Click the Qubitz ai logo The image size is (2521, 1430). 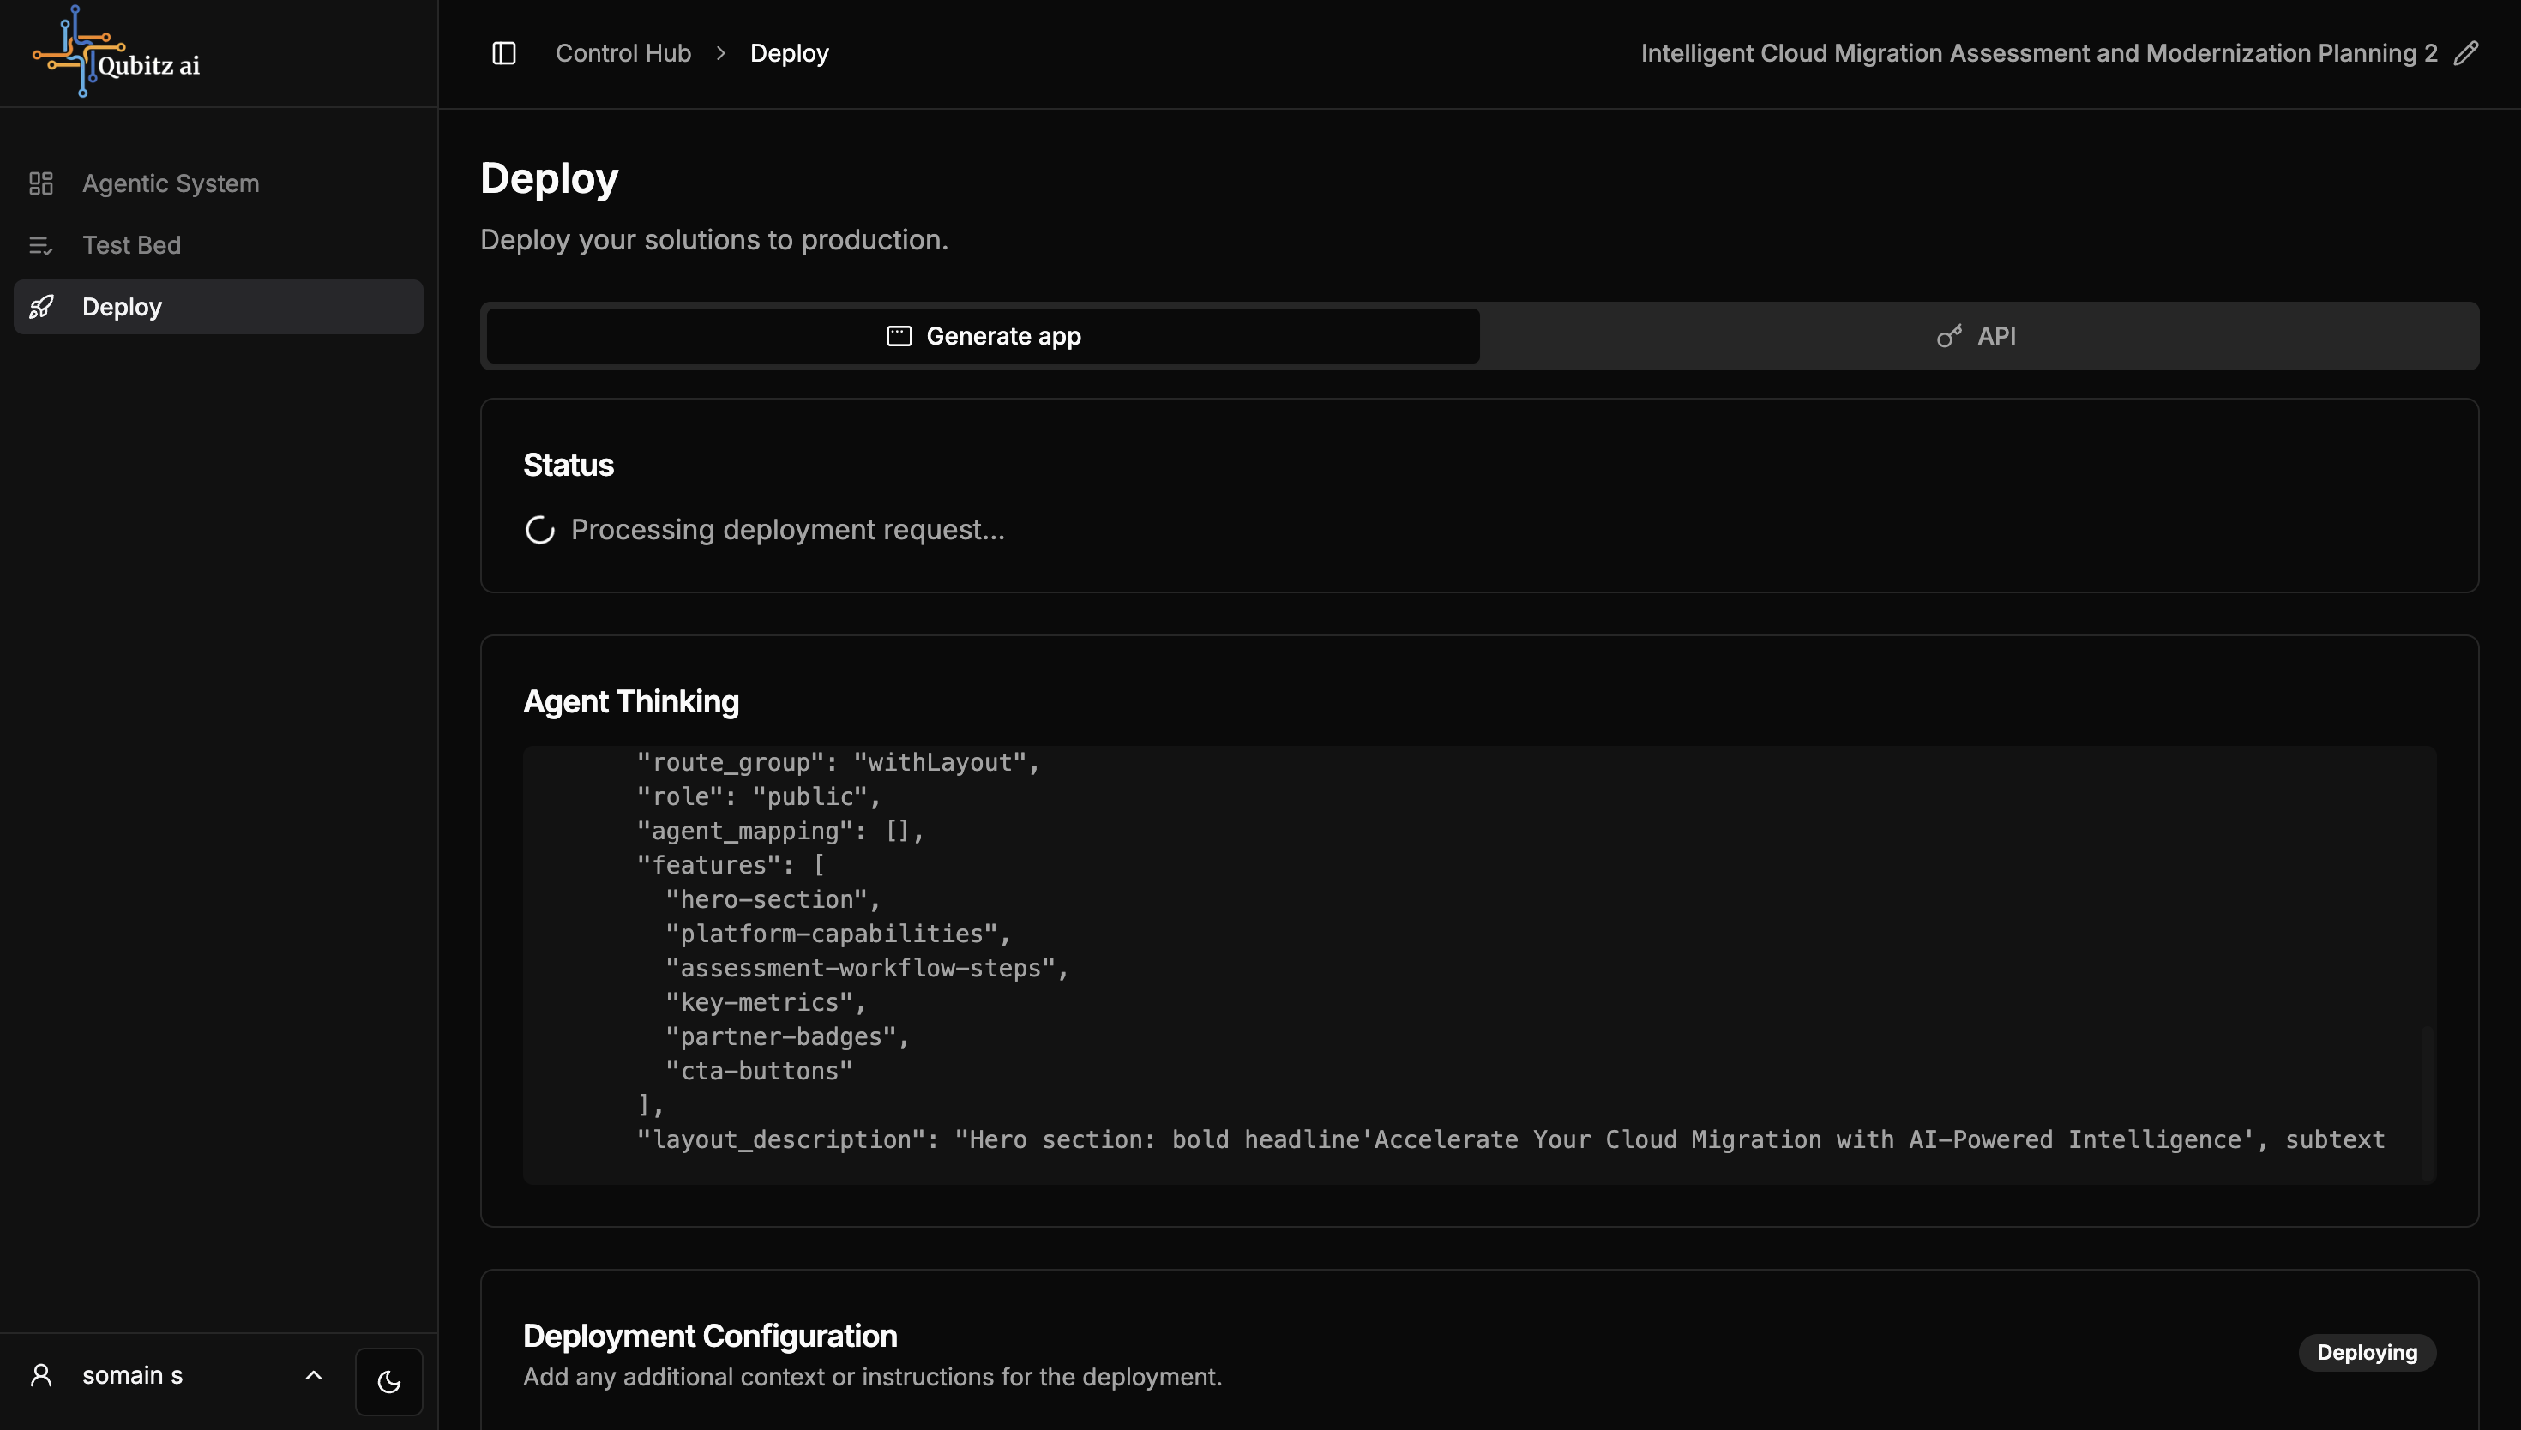(x=116, y=53)
